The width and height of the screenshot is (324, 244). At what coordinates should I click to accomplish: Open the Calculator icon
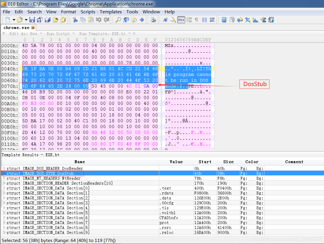224,20
